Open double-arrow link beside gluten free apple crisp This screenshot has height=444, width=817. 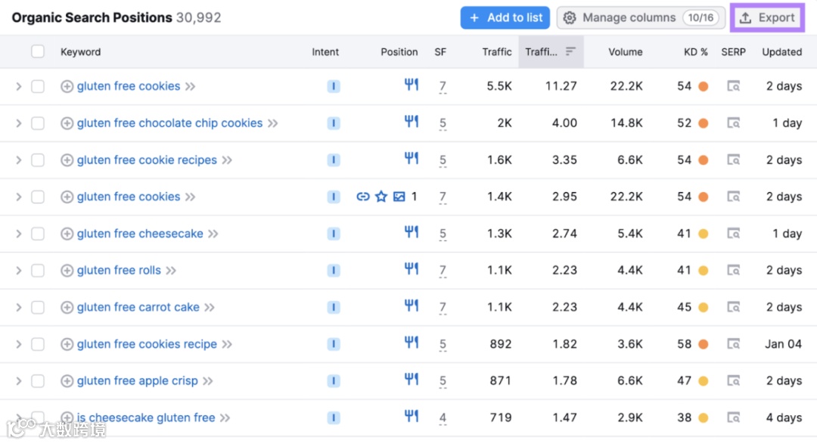point(207,381)
